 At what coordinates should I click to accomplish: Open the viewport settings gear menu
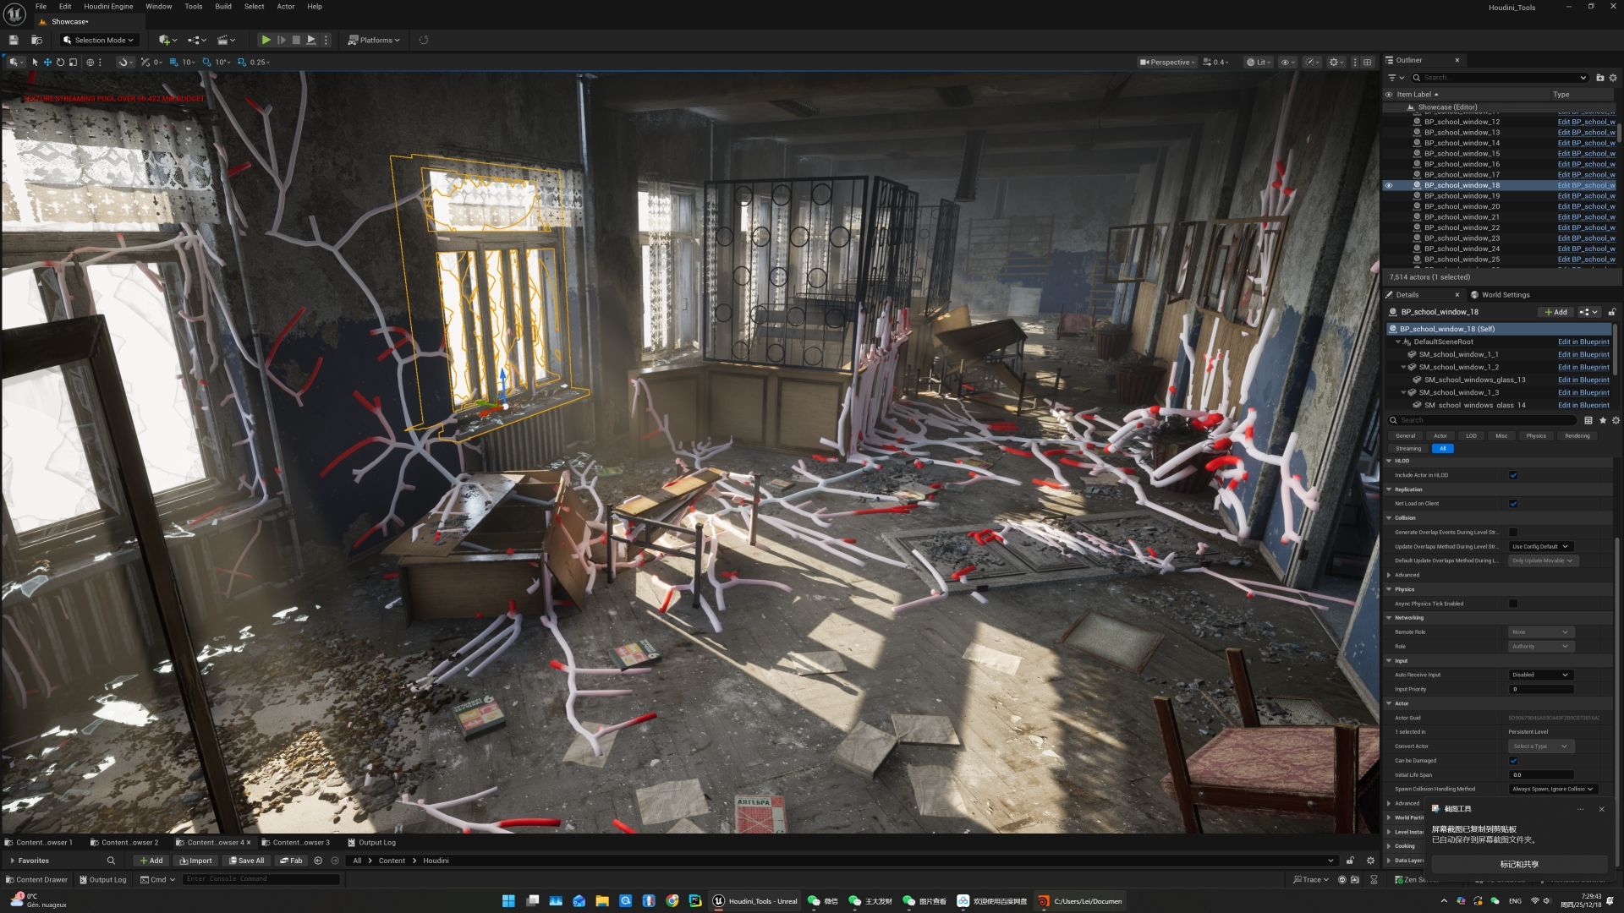(1336, 62)
